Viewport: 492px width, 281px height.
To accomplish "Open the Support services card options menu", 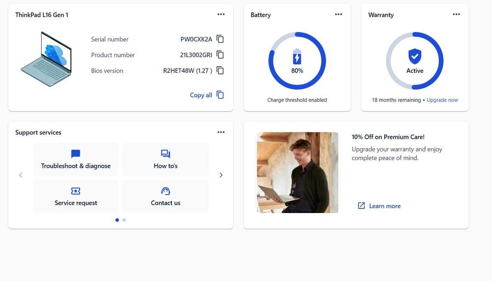I will coord(221,132).
